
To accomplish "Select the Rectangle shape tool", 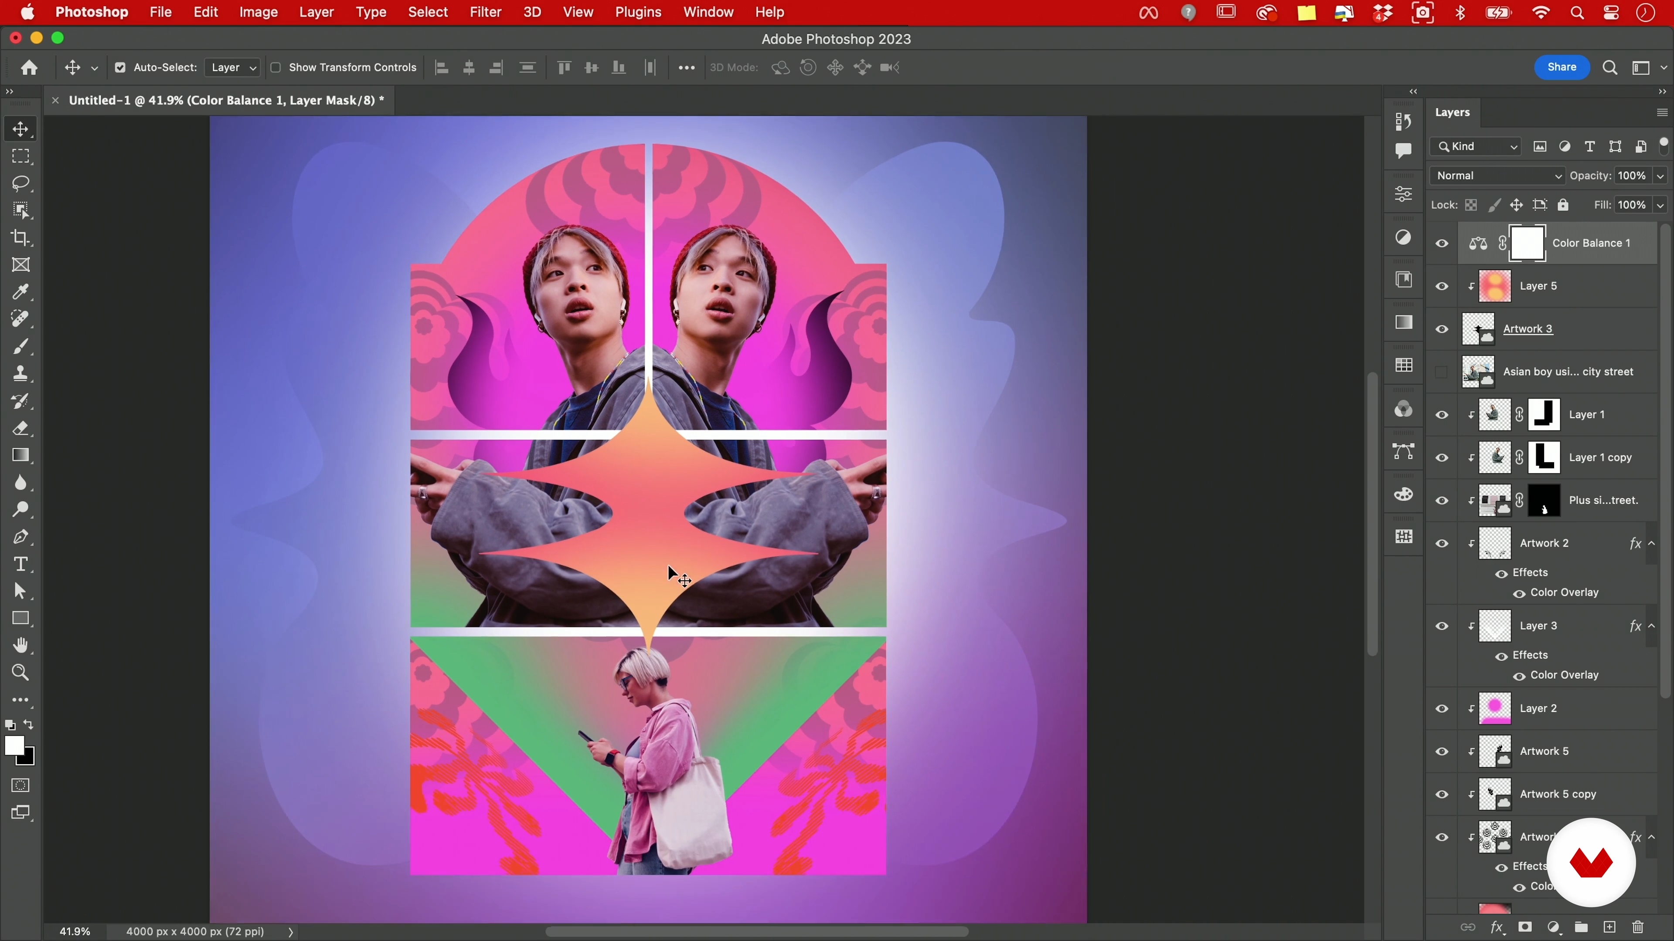I will click(x=21, y=618).
